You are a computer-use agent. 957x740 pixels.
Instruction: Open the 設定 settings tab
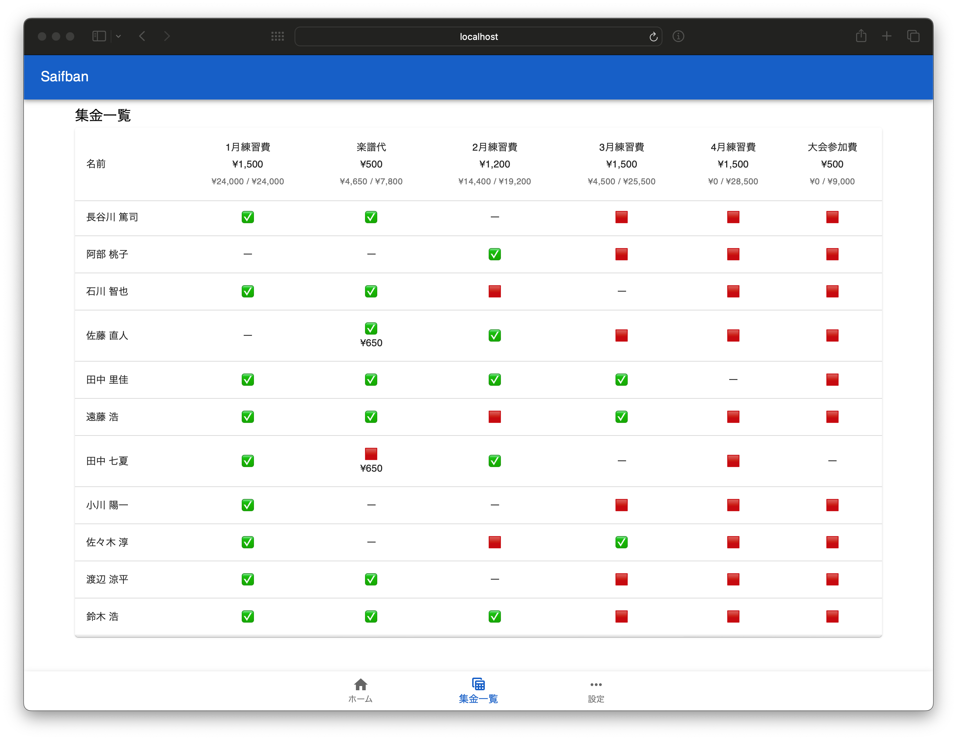tap(595, 691)
